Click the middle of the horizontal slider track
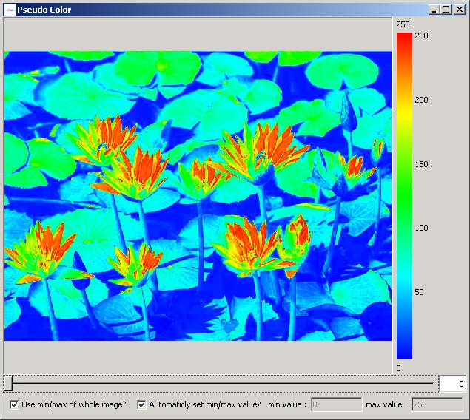This screenshot has height=420, width=470. tap(221, 383)
